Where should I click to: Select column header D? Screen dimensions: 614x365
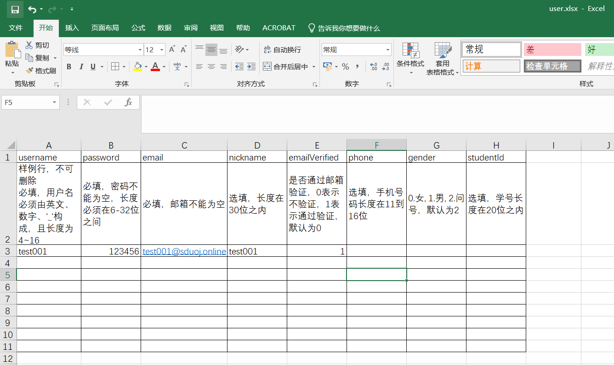pyautogui.click(x=257, y=145)
